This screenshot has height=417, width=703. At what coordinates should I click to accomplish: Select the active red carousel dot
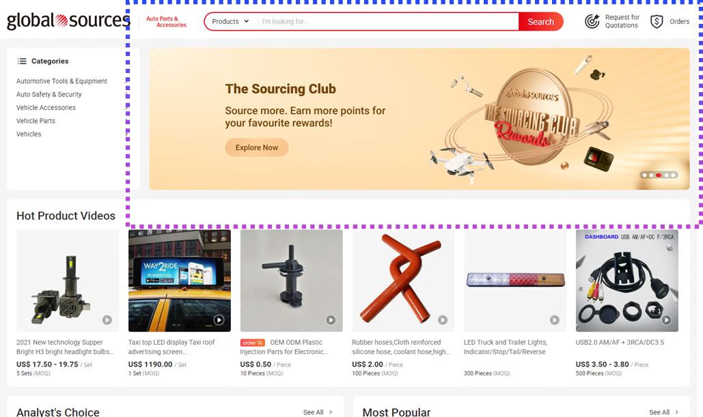pyautogui.click(x=659, y=175)
